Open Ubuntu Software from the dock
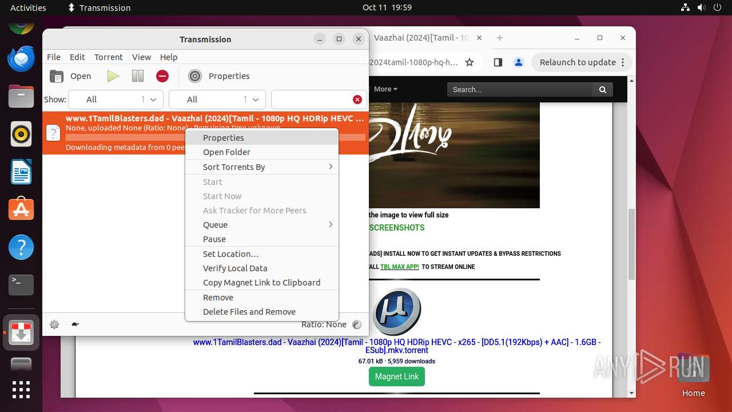 (x=21, y=209)
